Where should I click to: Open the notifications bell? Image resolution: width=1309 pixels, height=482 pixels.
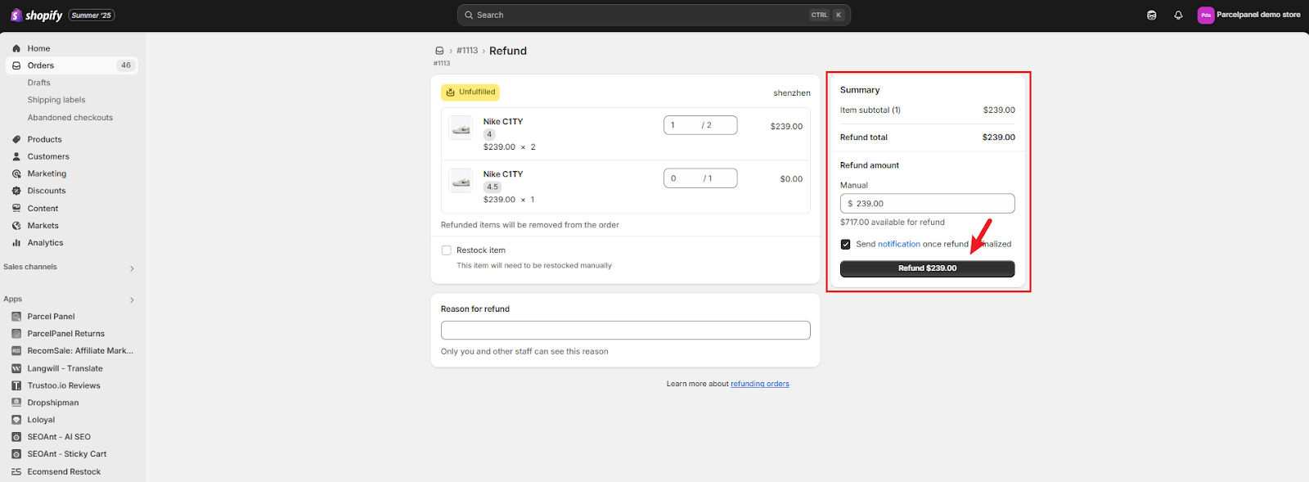[1178, 15]
